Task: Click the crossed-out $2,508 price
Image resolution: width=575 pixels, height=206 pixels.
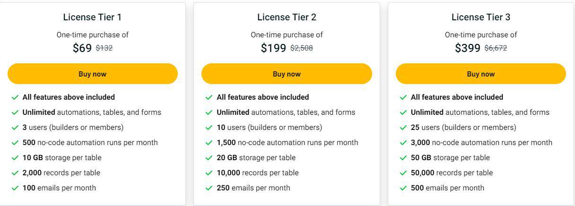Action: point(301,48)
